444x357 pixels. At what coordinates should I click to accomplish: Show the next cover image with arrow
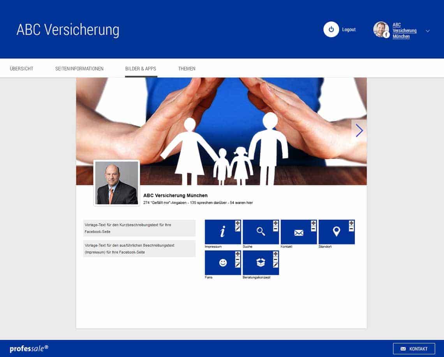tap(359, 131)
